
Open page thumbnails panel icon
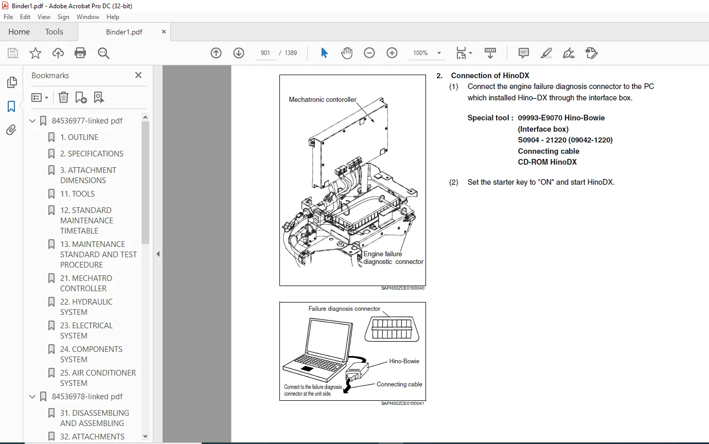tap(11, 82)
